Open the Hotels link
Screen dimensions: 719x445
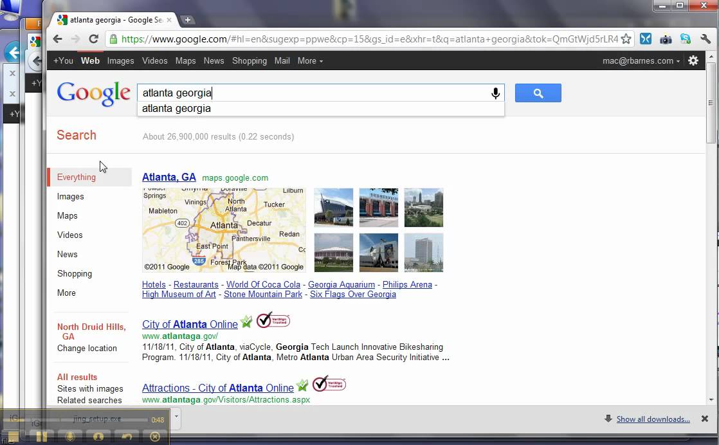[154, 285]
